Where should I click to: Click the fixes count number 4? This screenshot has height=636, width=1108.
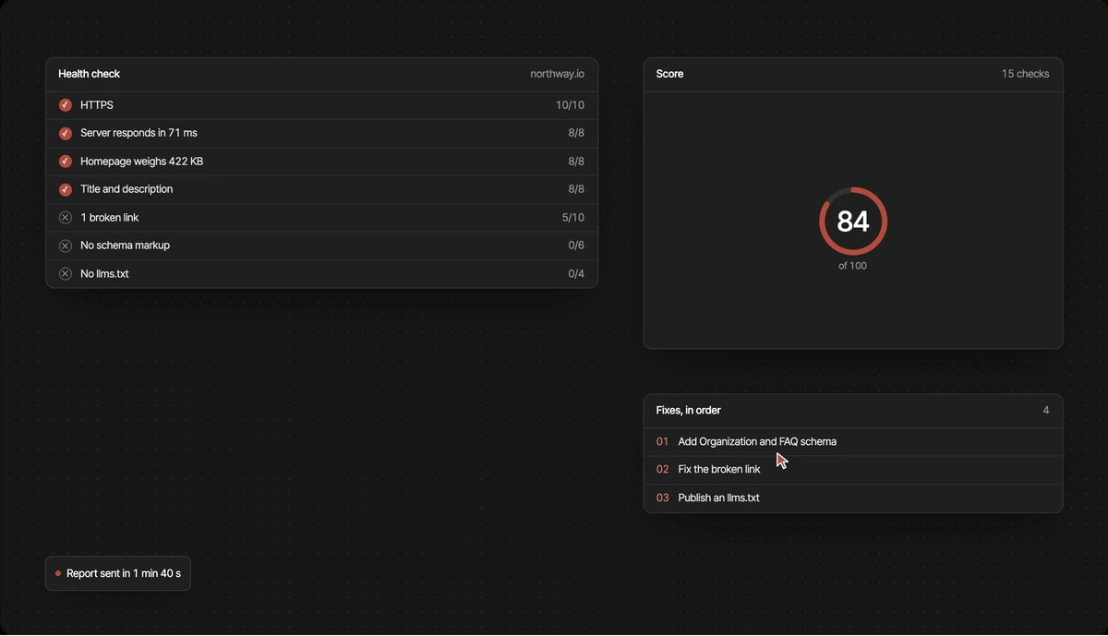1046,410
